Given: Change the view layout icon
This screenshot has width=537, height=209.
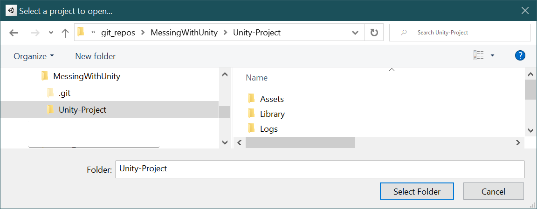Looking at the screenshot, I should coord(478,55).
